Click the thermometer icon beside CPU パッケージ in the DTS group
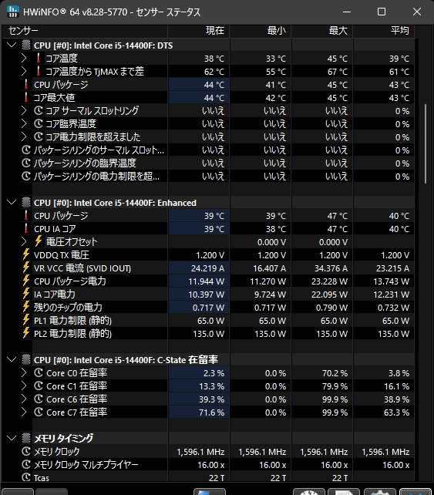This screenshot has height=495, width=434. (26, 85)
